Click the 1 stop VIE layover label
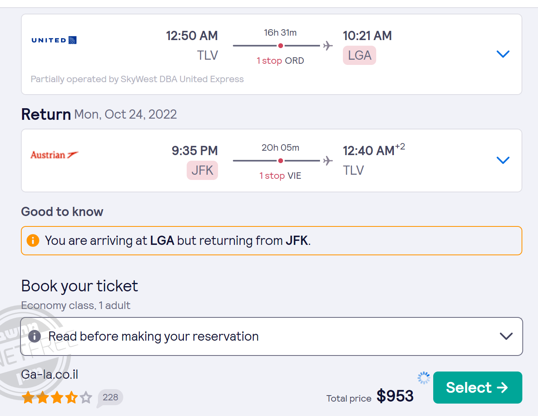538x416 pixels. [280, 176]
